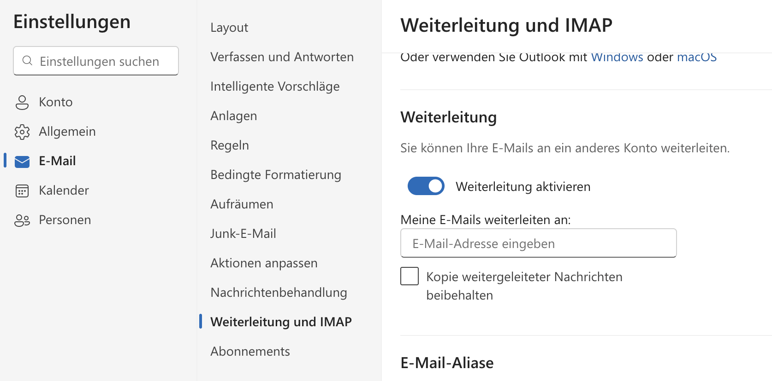Follow the Windows link
The width and height of the screenshot is (772, 381).
(617, 58)
